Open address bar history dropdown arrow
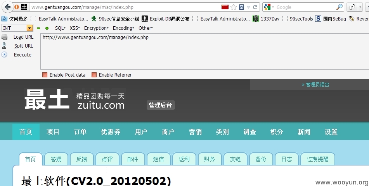 click(248, 7)
